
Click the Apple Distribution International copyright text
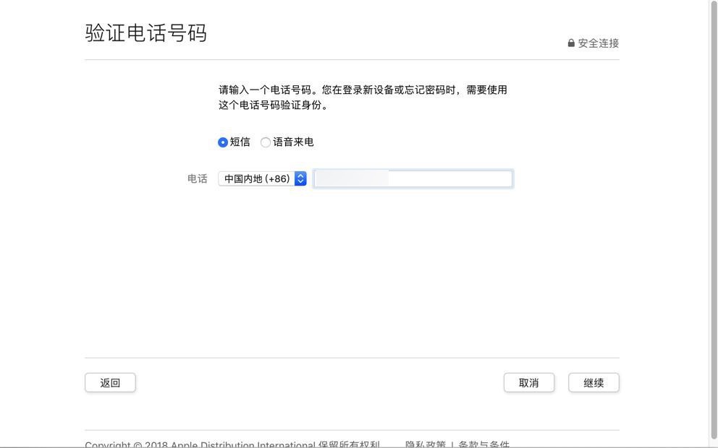click(x=232, y=444)
